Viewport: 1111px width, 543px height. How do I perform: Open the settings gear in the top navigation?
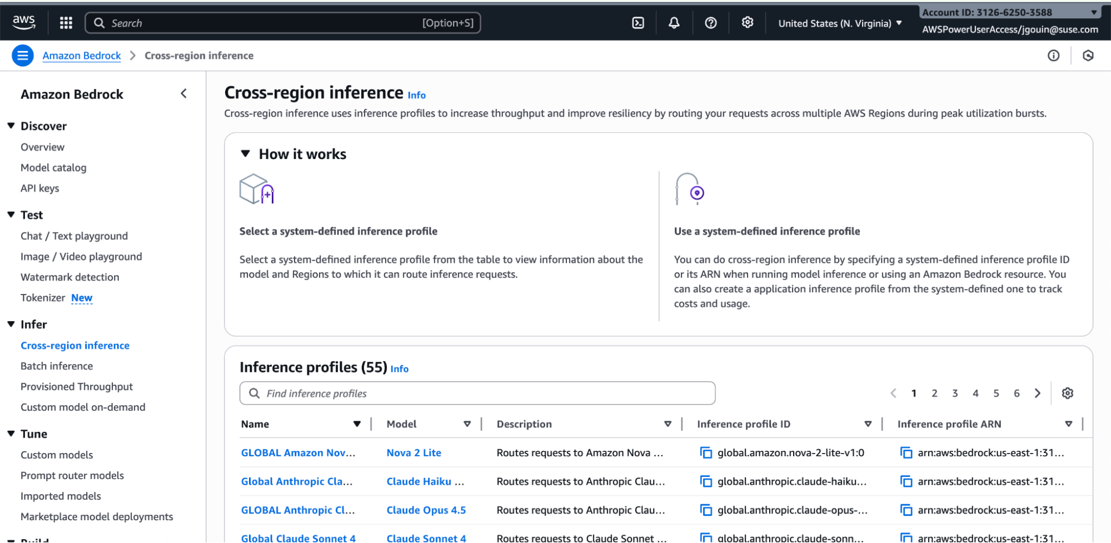click(747, 23)
